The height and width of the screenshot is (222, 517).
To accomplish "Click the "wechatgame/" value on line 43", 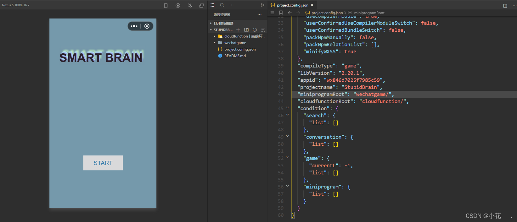I will 372,94.
